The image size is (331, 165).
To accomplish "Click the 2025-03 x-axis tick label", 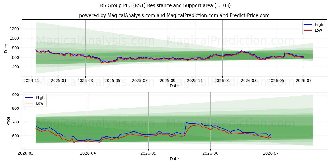I will 85,81.
